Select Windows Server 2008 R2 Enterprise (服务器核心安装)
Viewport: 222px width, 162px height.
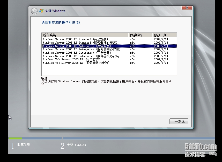pyautogui.click(x=109, y=49)
